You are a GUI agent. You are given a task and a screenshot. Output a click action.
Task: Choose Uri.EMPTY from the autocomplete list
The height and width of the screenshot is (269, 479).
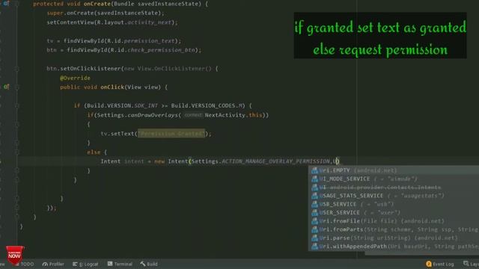click(394, 170)
